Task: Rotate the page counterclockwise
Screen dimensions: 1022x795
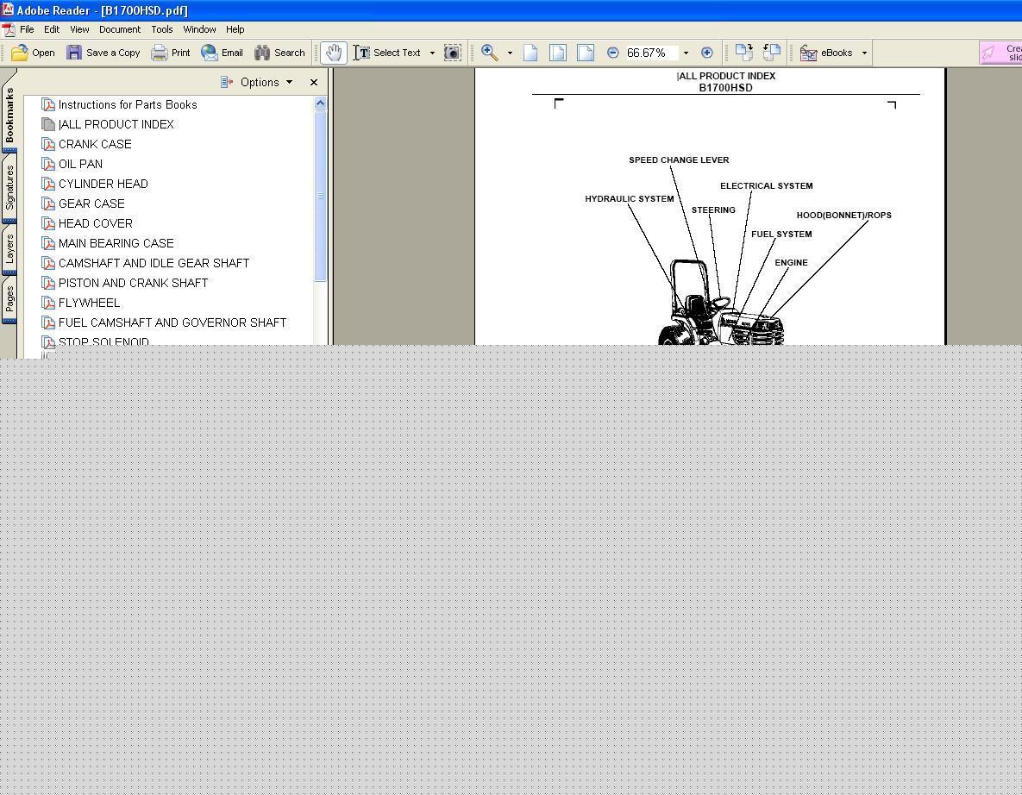Action: [772, 53]
